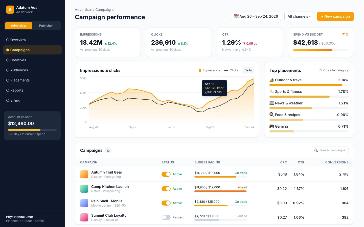
Task: Go to the Billing page
Action: pyautogui.click(x=32, y=100)
